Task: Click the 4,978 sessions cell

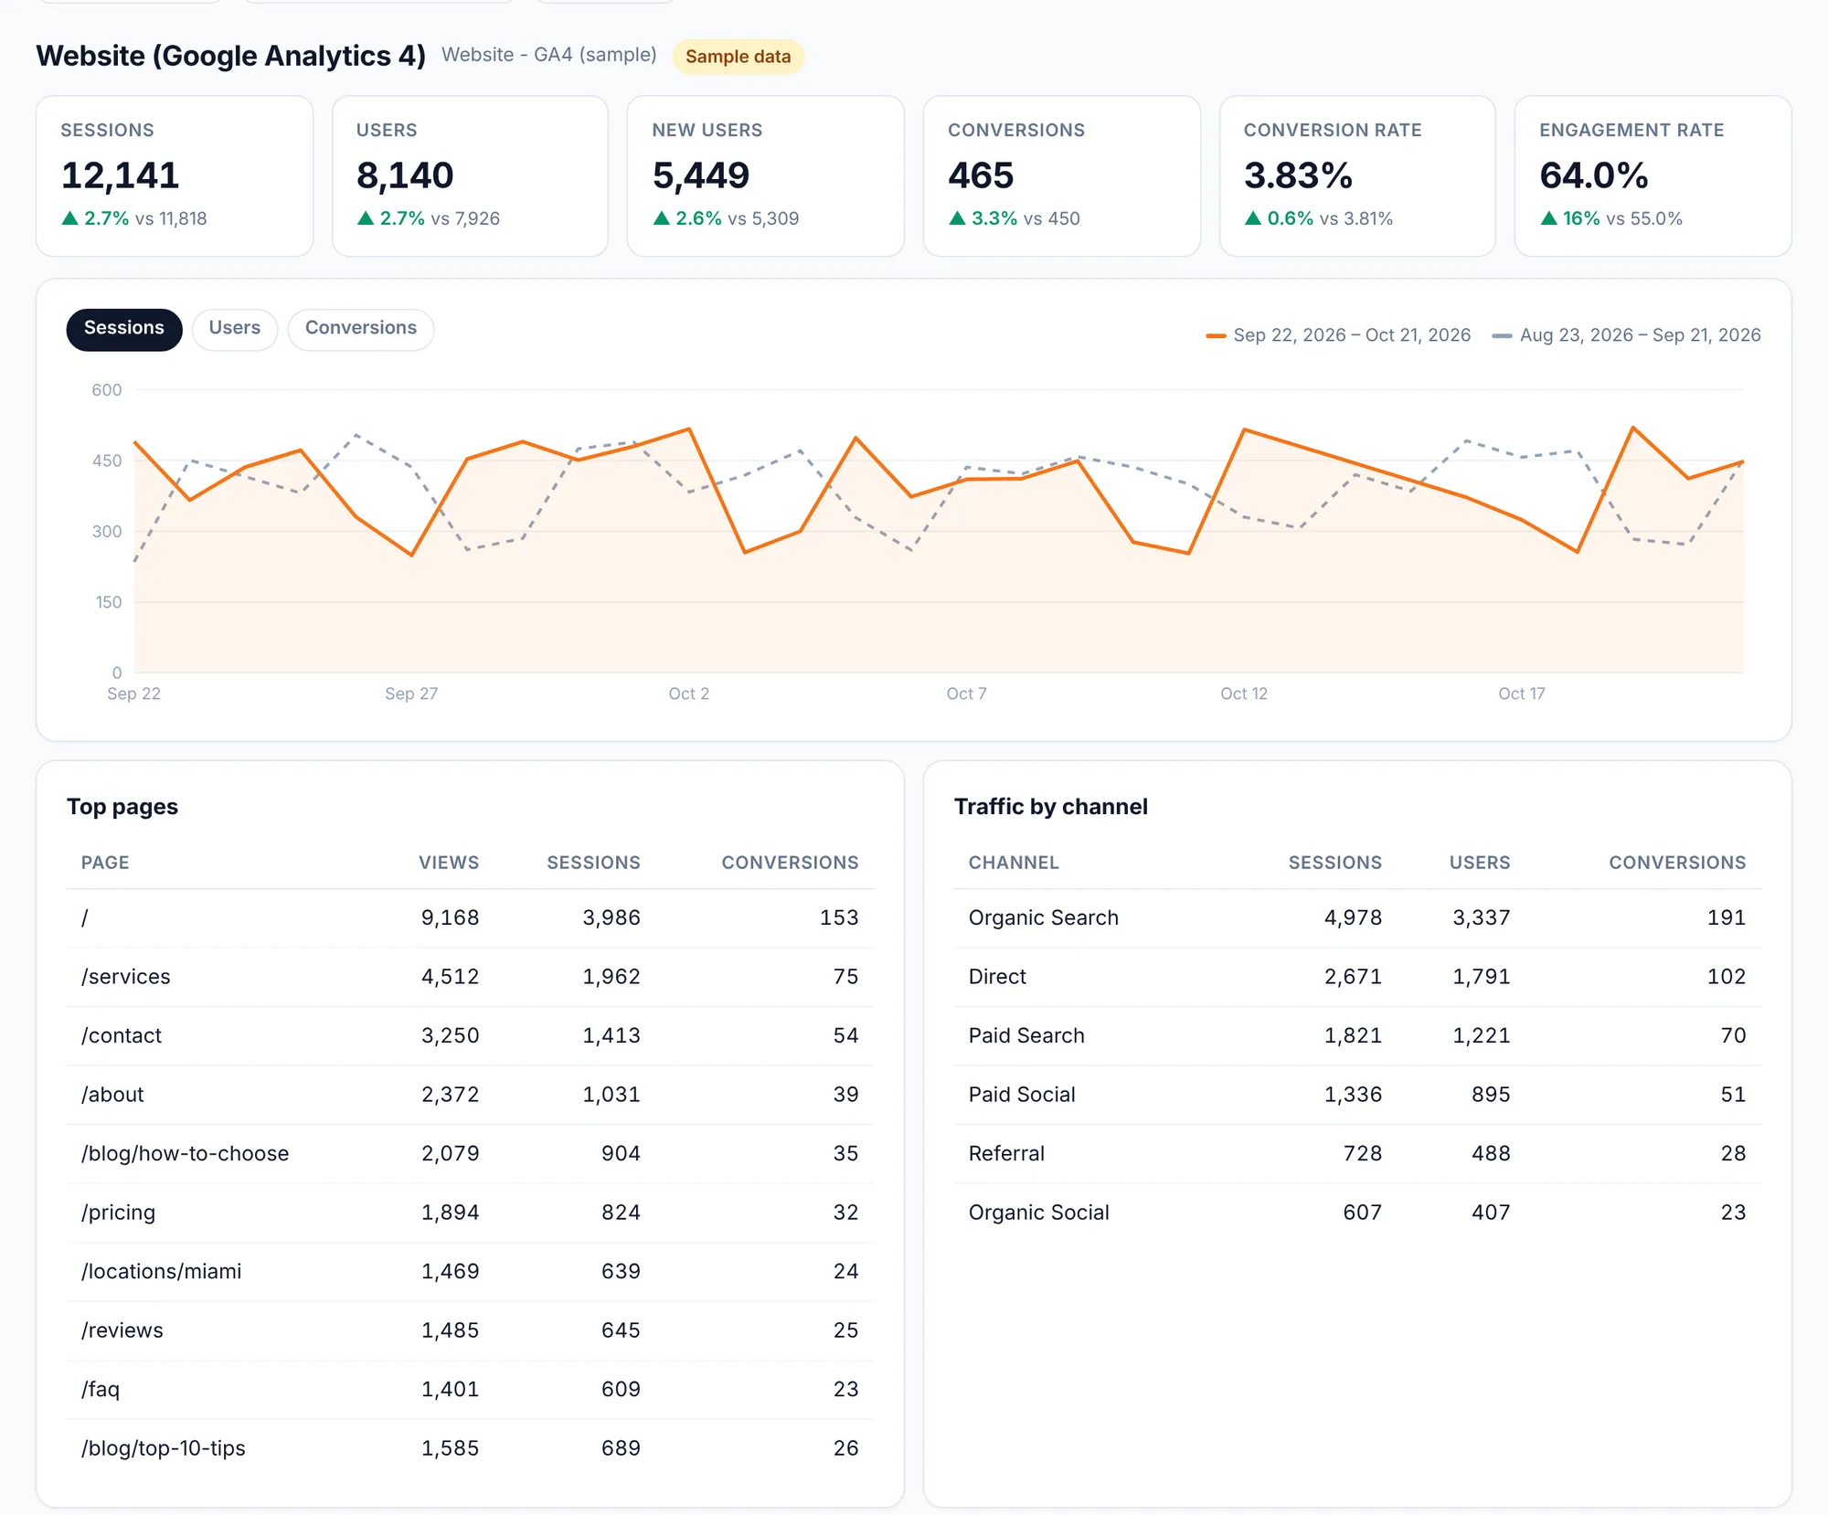Action: coord(1353,918)
